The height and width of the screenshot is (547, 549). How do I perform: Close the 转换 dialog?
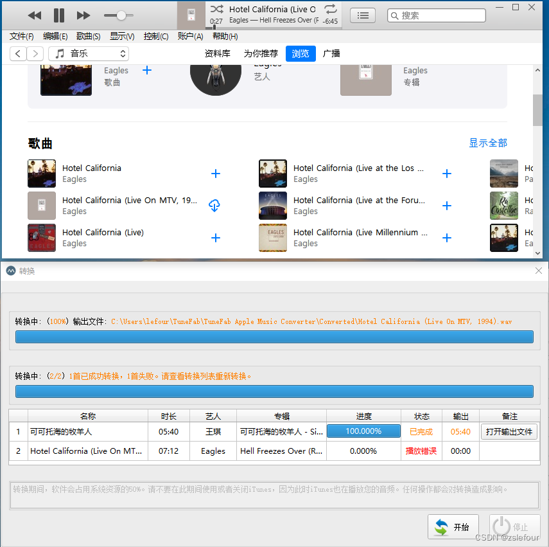tap(539, 271)
